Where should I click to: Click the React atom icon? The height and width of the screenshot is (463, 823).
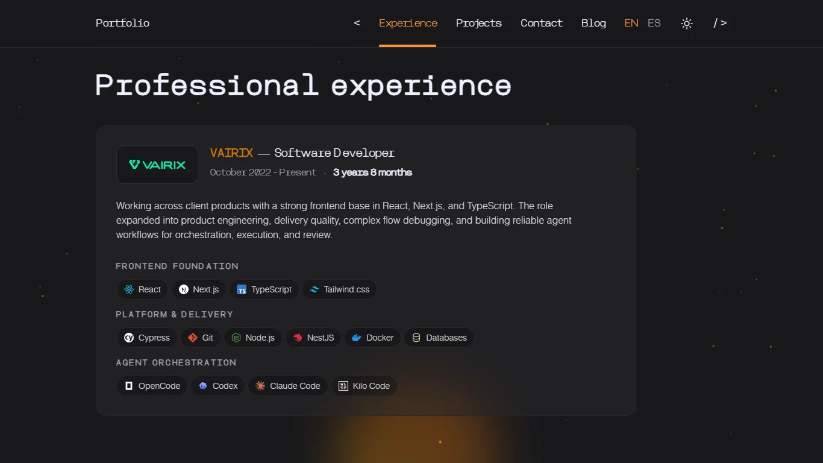pyautogui.click(x=128, y=289)
